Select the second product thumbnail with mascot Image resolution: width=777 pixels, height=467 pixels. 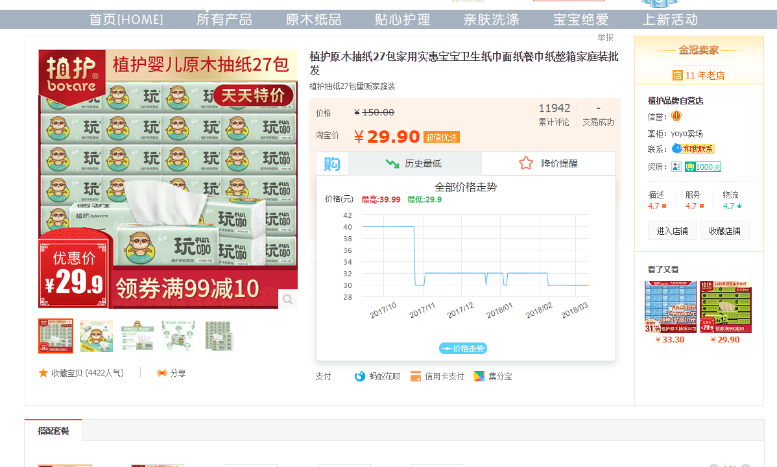[x=97, y=336]
